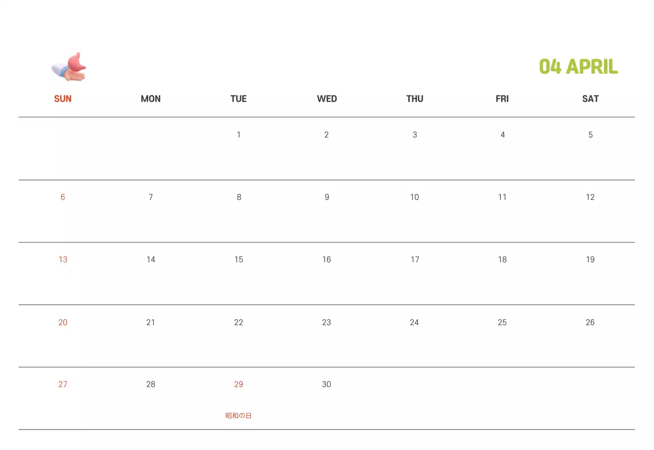Select April 1 date cell

239,135
